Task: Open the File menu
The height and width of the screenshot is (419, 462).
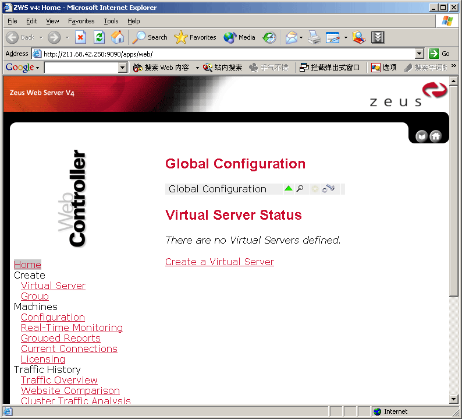Action: 12,21
